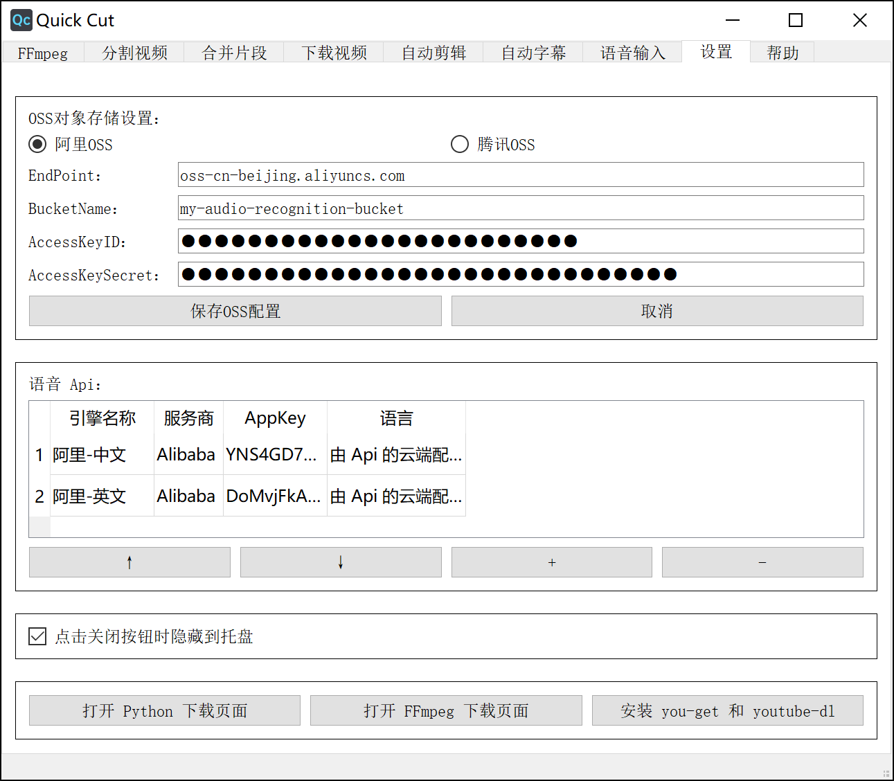Move selected engine down with ↓ button
Viewport: 894px width, 781px height.
pyautogui.click(x=341, y=562)
